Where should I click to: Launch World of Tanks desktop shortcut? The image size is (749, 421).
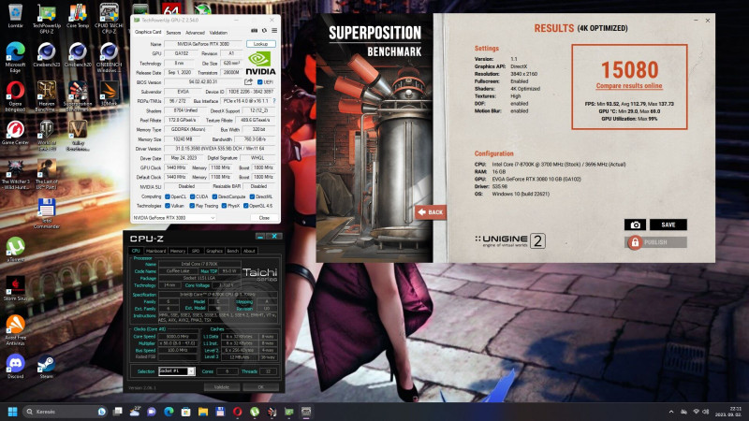[46, 136]
